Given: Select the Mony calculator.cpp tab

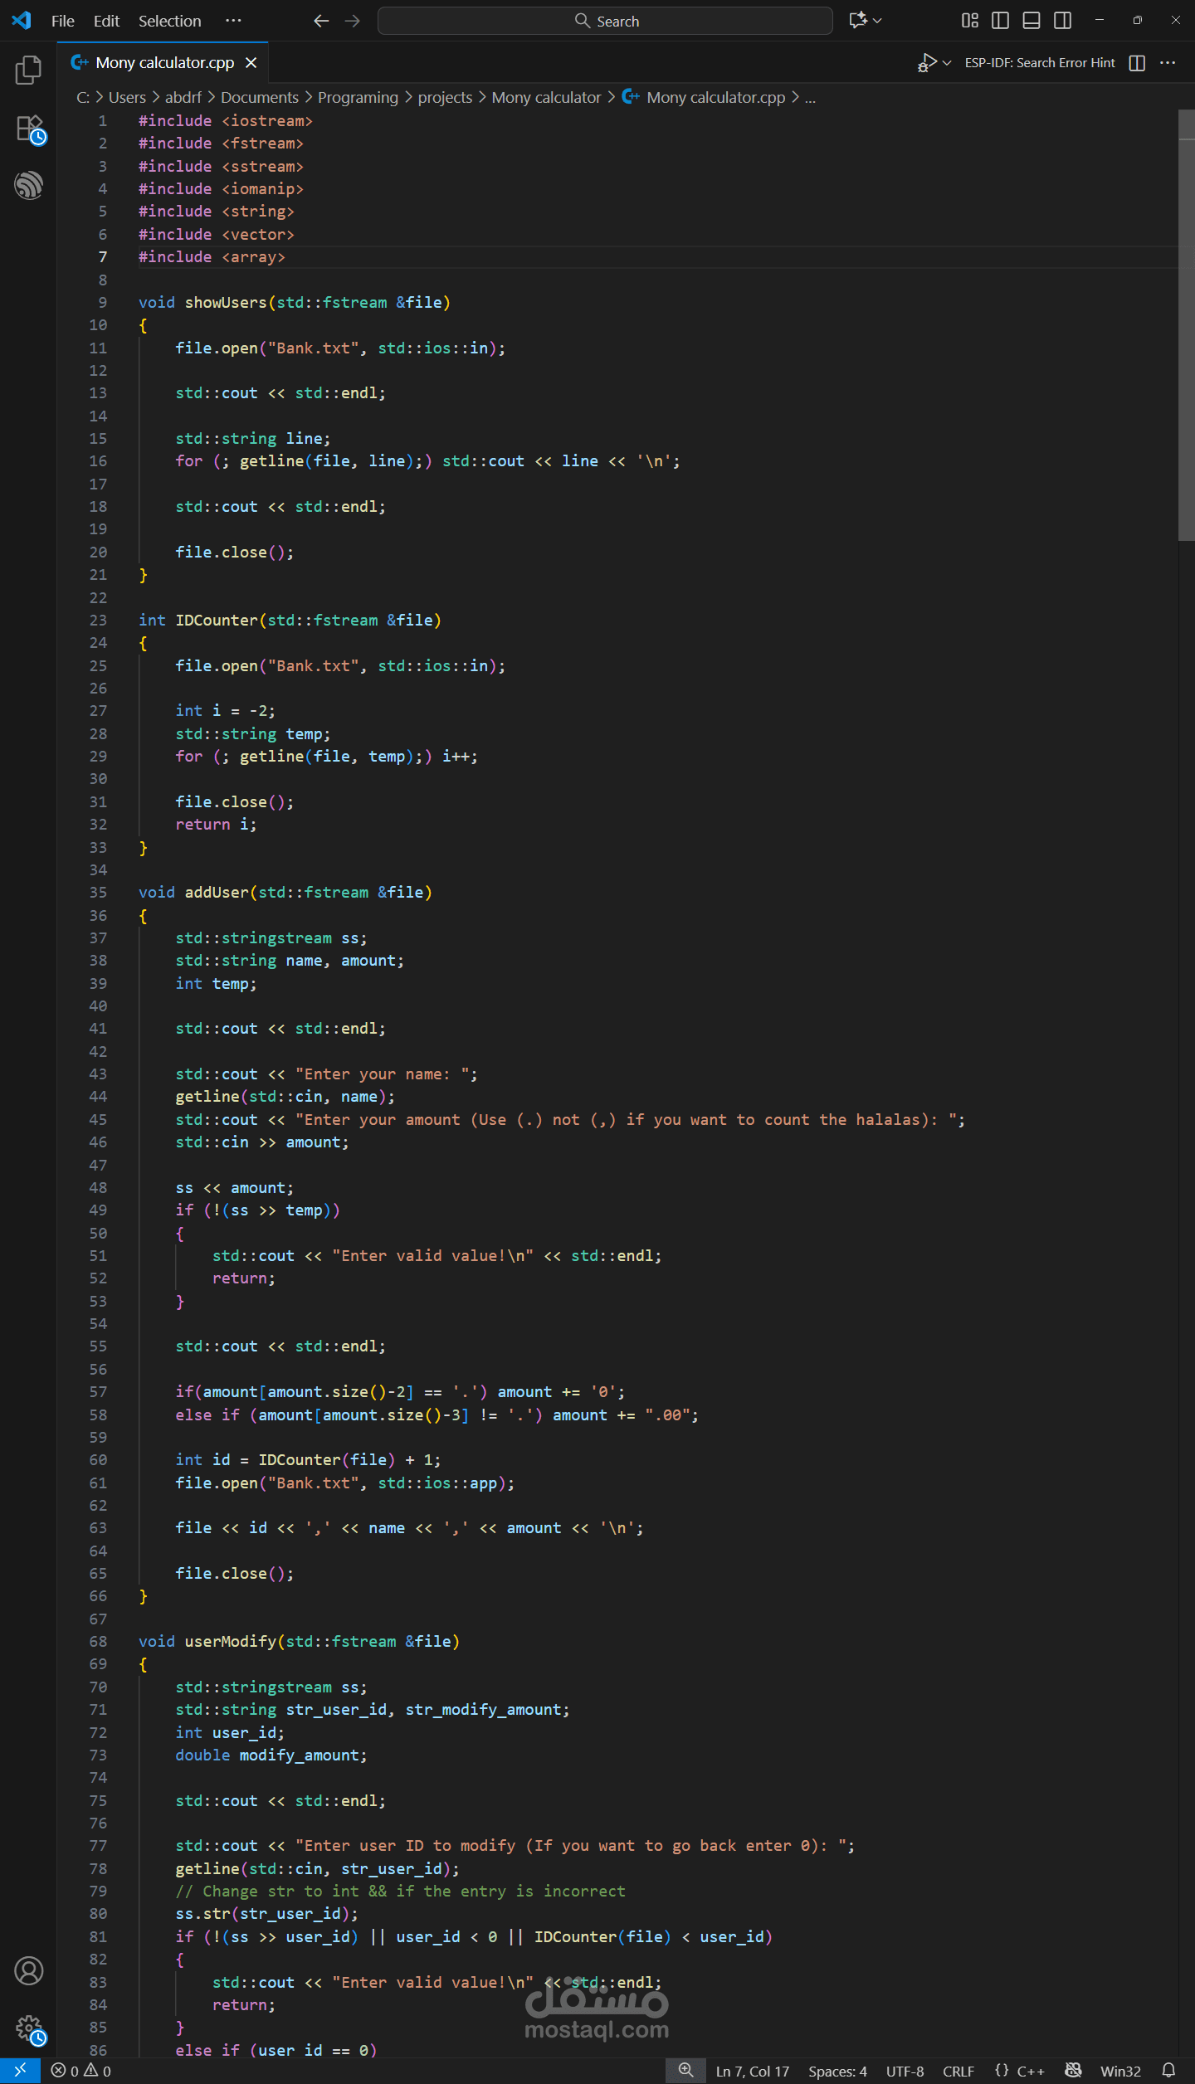Looking at the screenshot, I should pos(164,63).
